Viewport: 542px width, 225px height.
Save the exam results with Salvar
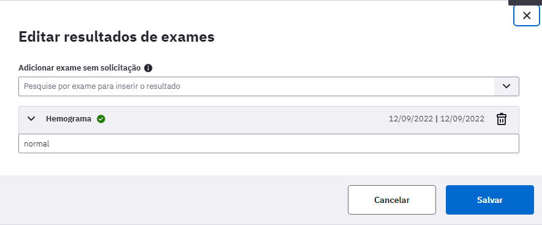coord(490,200)
